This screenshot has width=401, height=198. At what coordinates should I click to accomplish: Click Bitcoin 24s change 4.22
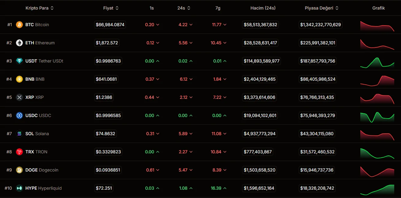tap(186, 25)
